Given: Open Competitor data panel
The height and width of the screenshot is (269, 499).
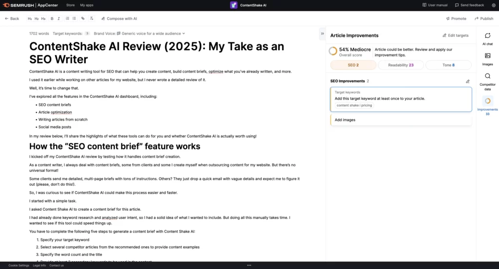Looking at the screenshot, I should point(487,82).
